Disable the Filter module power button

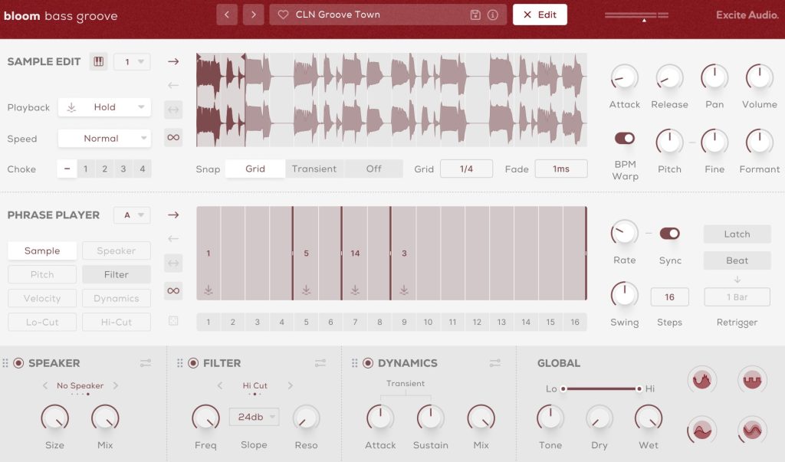tap(192, 363)
